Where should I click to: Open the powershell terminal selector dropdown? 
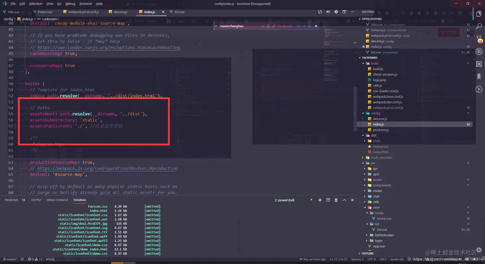293,200
